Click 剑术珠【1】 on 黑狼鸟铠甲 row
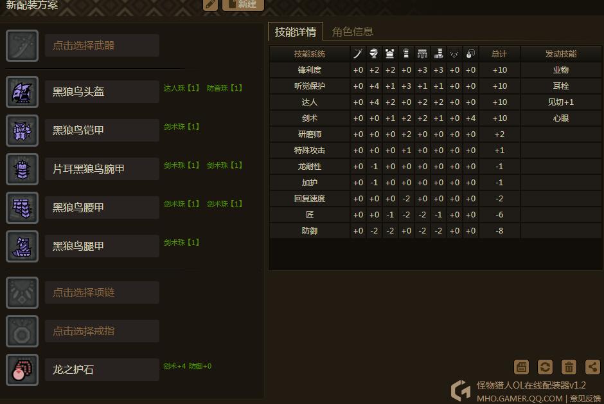This screenshot has width=604, height=404. tap(181, 127)
